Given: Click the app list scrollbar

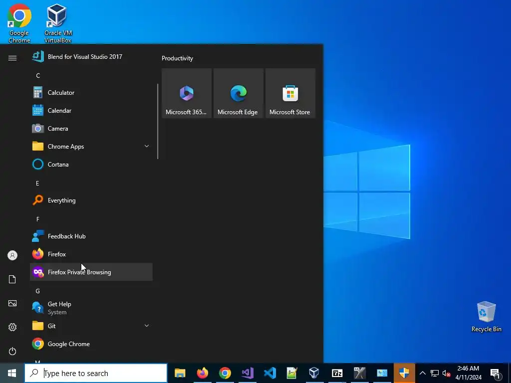Looking at the screenshot, I should click(x=158, y=121).
